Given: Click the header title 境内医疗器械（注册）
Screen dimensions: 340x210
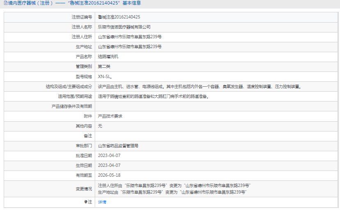Looking at the screenshot, I should click(30, 3).
